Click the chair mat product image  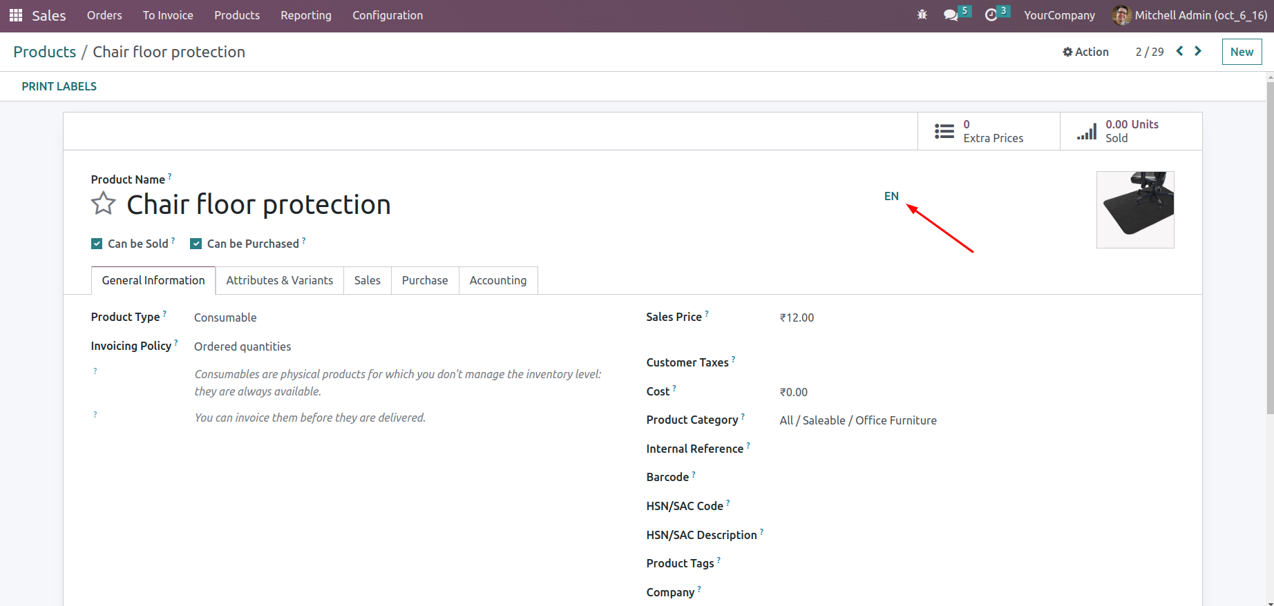pyautogui.click(x=1135, y=210)
